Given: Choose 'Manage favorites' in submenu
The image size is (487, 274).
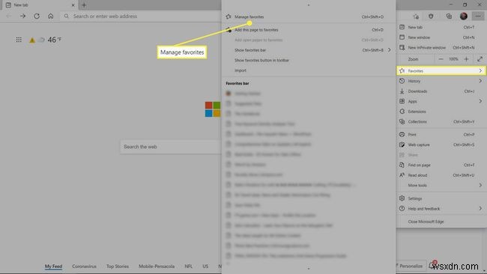Looking at the screenshot, I should tap(309, 16).
